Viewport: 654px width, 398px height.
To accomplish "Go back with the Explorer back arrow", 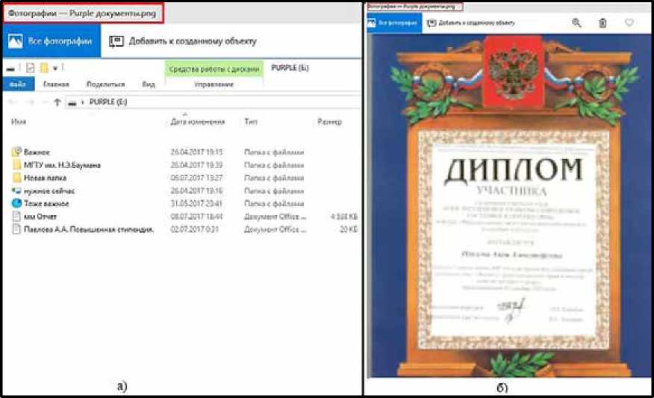I will coord(13,102).
